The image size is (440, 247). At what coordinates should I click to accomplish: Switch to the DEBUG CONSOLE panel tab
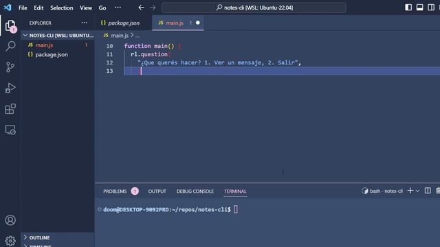pyautogui.click(x=195, y=191)
